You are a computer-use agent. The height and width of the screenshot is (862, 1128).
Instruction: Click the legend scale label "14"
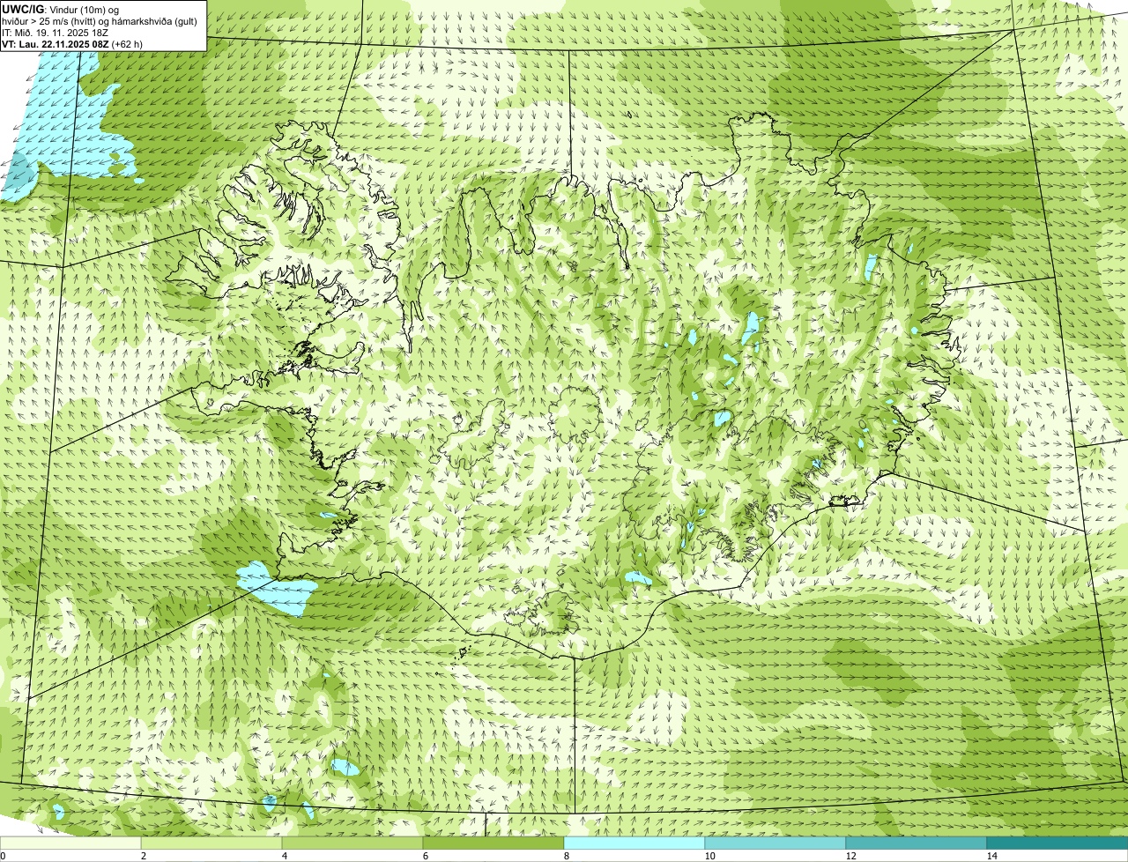pos(991,856)
